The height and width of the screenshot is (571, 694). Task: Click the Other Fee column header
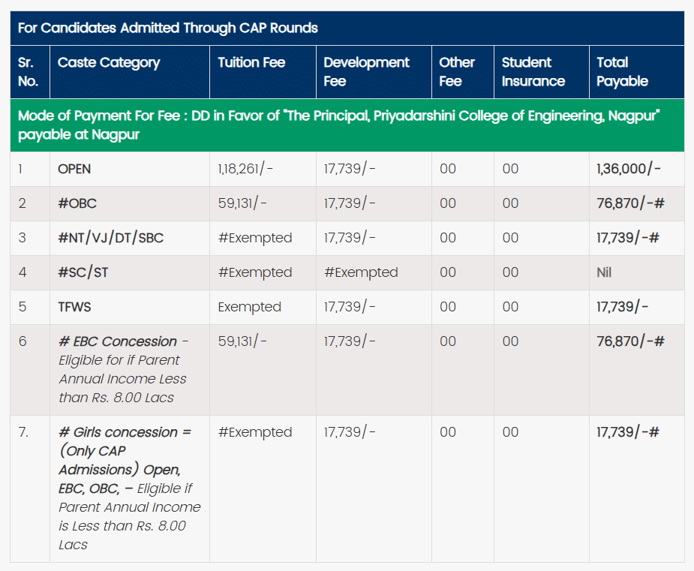(457, 72)
